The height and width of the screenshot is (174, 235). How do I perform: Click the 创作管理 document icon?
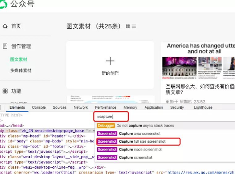click(5, 46)
